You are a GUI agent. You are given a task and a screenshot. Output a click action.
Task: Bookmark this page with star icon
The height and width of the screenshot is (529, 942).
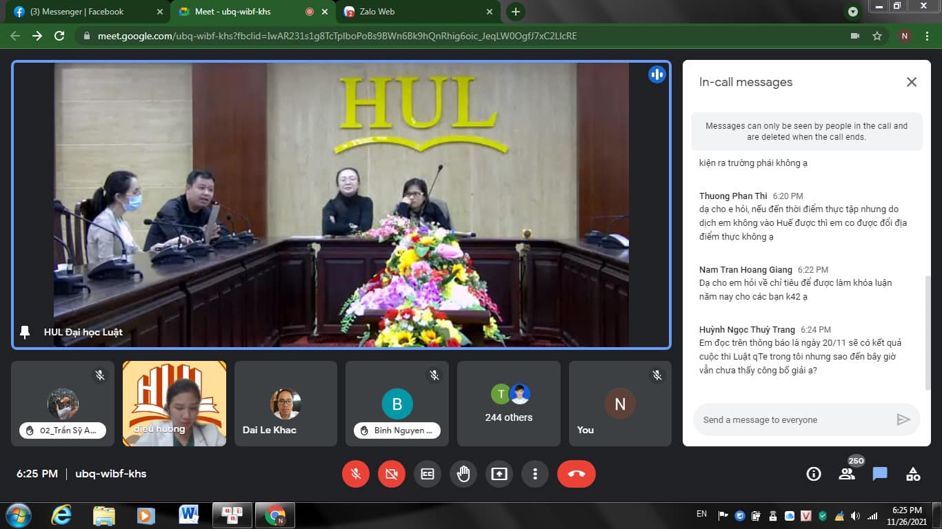(x=877, y=36)
